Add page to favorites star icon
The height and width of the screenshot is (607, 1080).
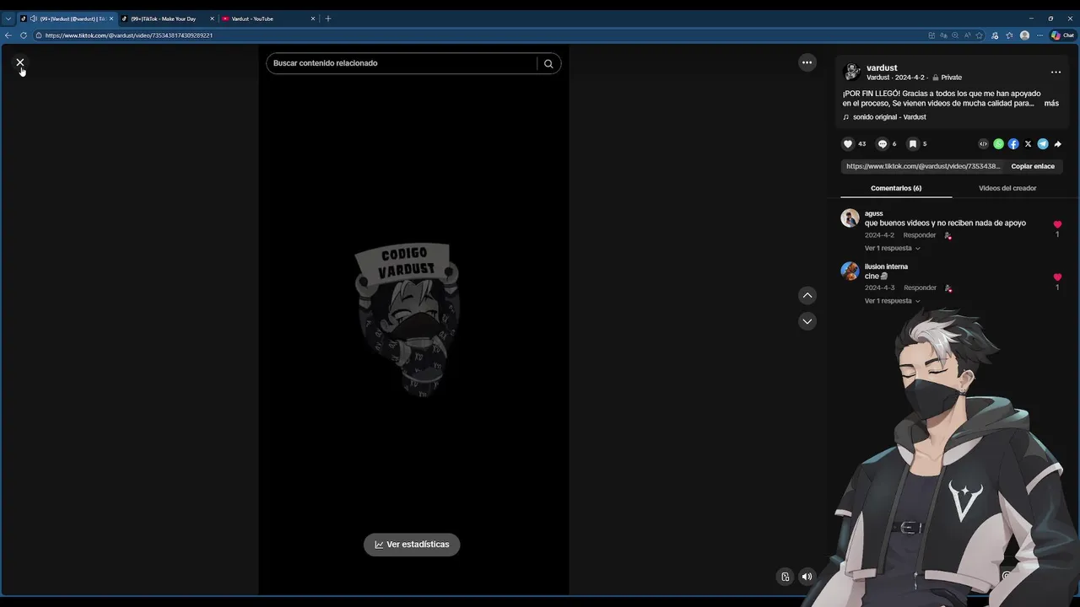point(979,35)
